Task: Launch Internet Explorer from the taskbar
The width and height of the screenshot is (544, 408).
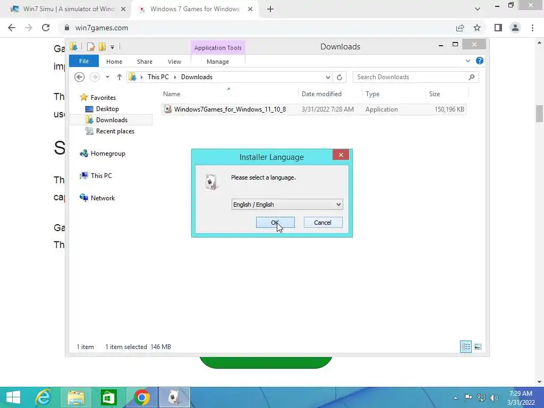Action: click(44, 397)
